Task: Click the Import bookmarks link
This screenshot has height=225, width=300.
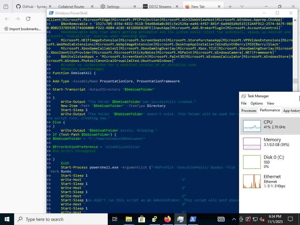Action: tap(23, 29)
